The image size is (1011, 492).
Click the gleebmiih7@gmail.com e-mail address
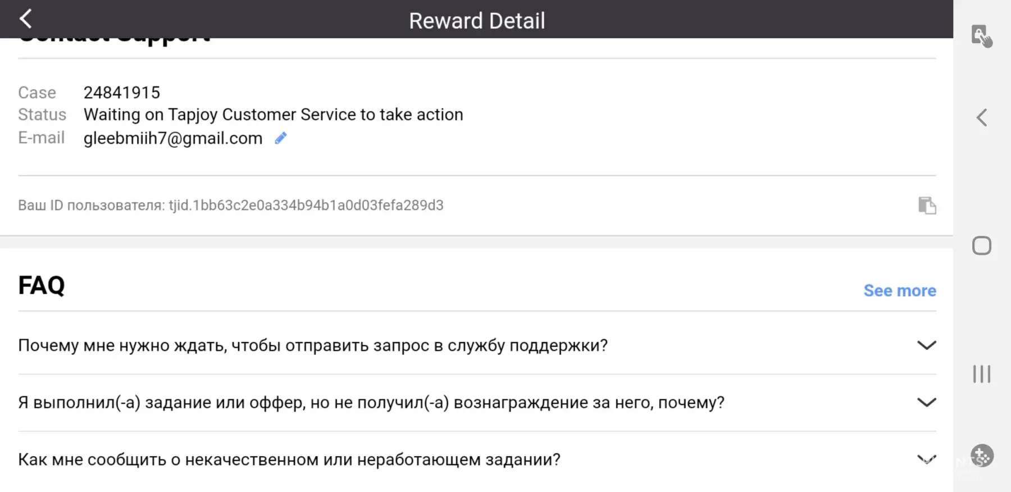pyautogui.click(x=173, y=138)
